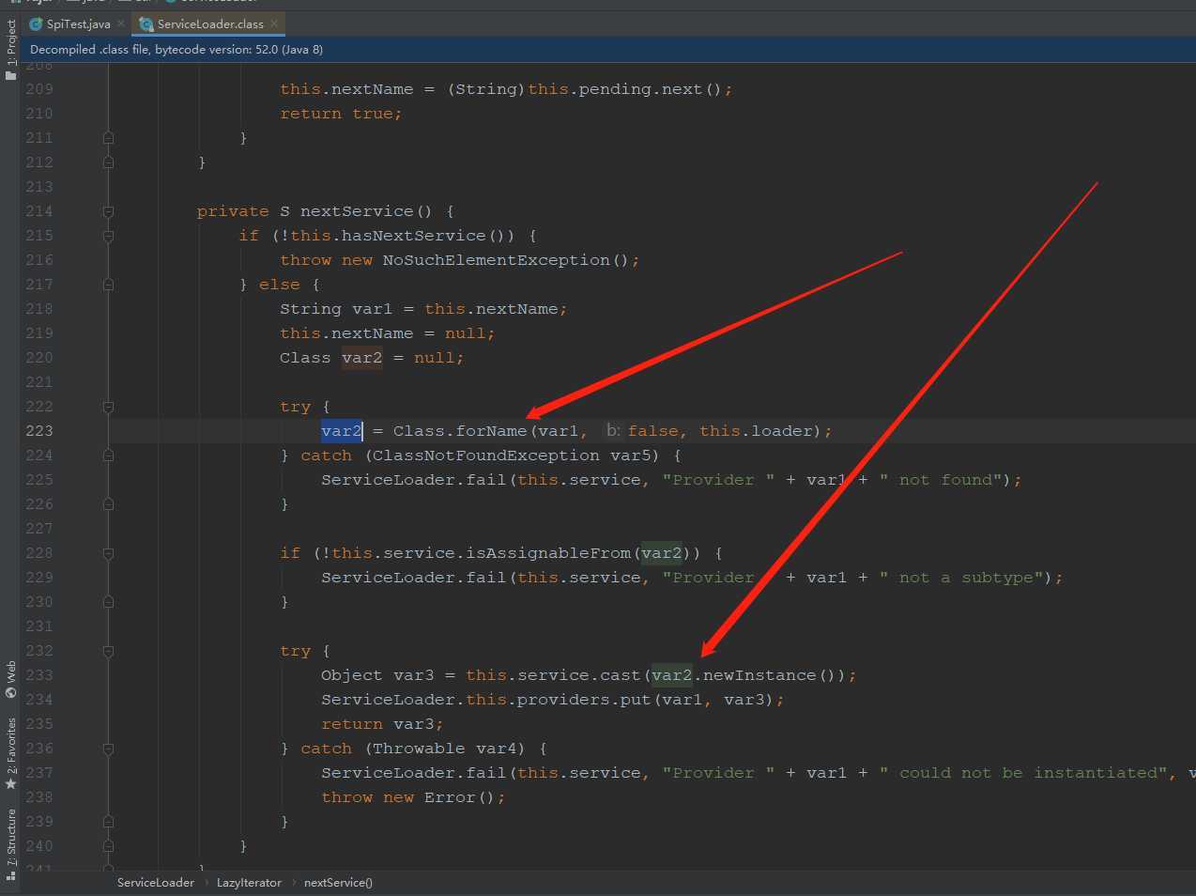Click the 'b:' parameter hint on line 223
The image size is (1196, 896).
point(613,431)
